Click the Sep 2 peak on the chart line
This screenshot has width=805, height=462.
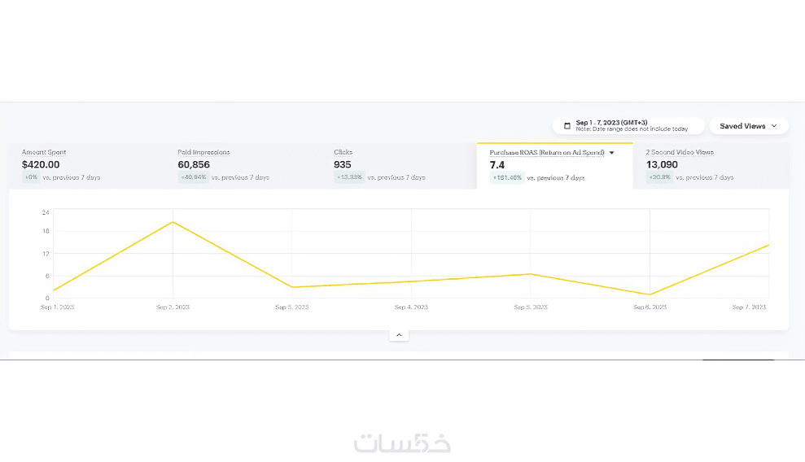coord(173,222)
